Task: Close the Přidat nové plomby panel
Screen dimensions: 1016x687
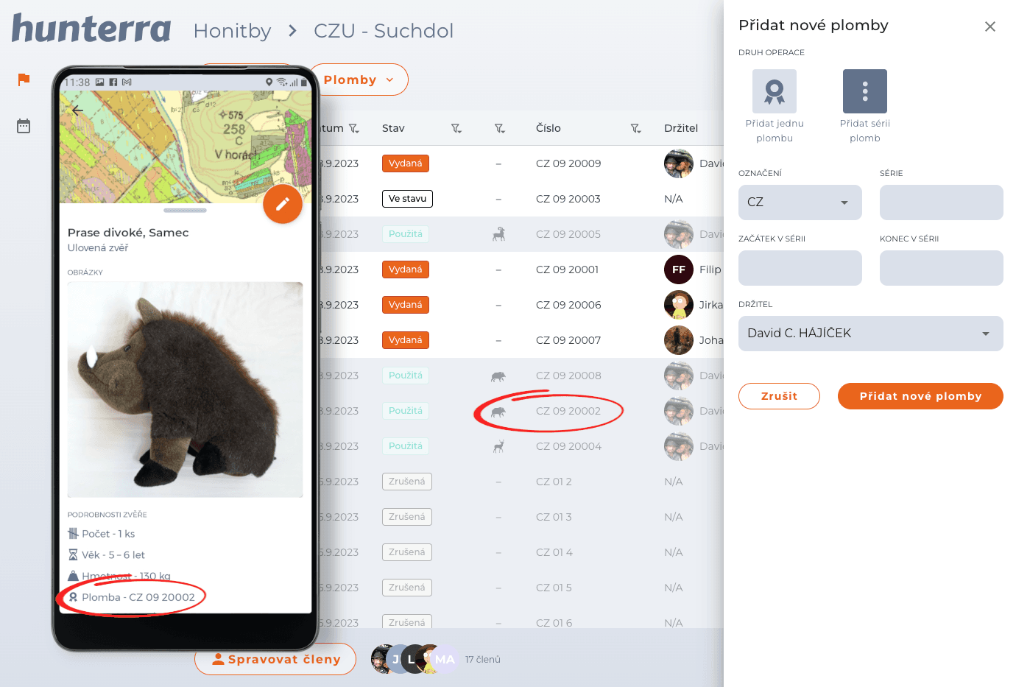Action: coord(990,27)
